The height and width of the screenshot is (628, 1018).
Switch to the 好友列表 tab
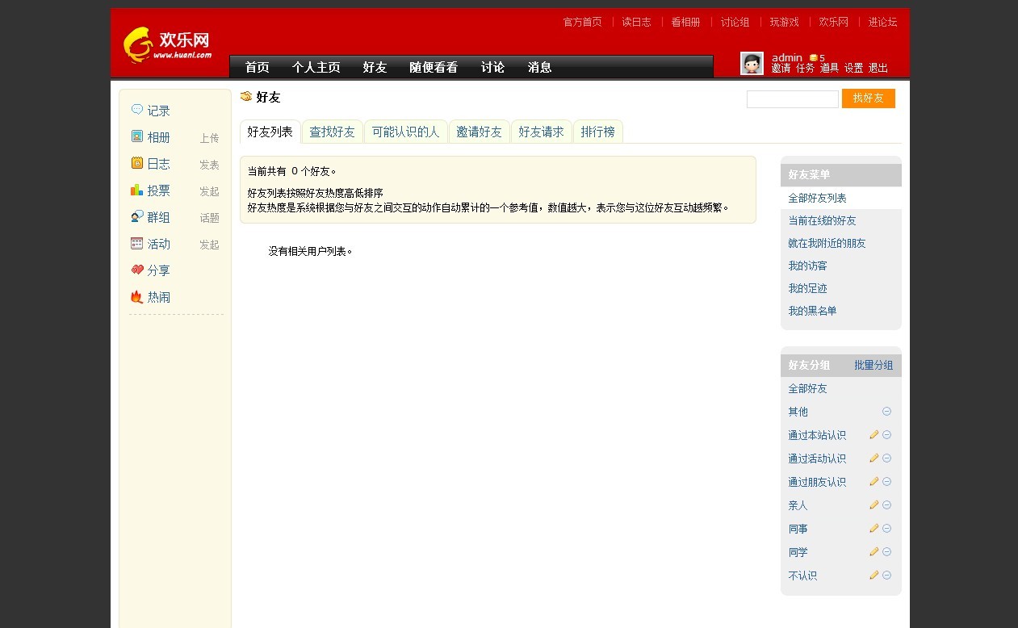pos(270,132)
